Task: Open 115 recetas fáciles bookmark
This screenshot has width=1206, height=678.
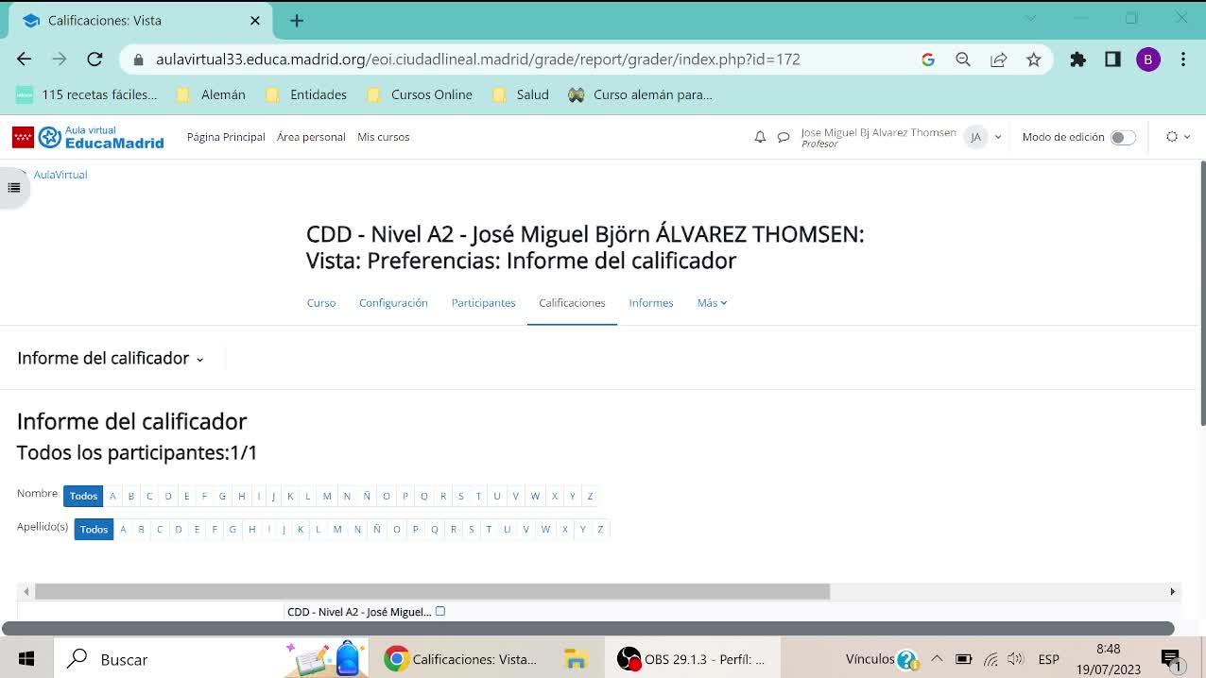Action: point(87,94)
